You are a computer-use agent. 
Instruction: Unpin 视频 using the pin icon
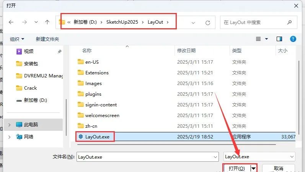click(x=60, y=51)
